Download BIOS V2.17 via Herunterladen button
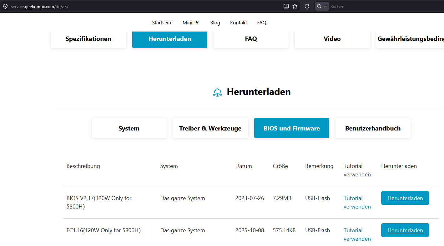444x246 pixels. pos(405,198)
